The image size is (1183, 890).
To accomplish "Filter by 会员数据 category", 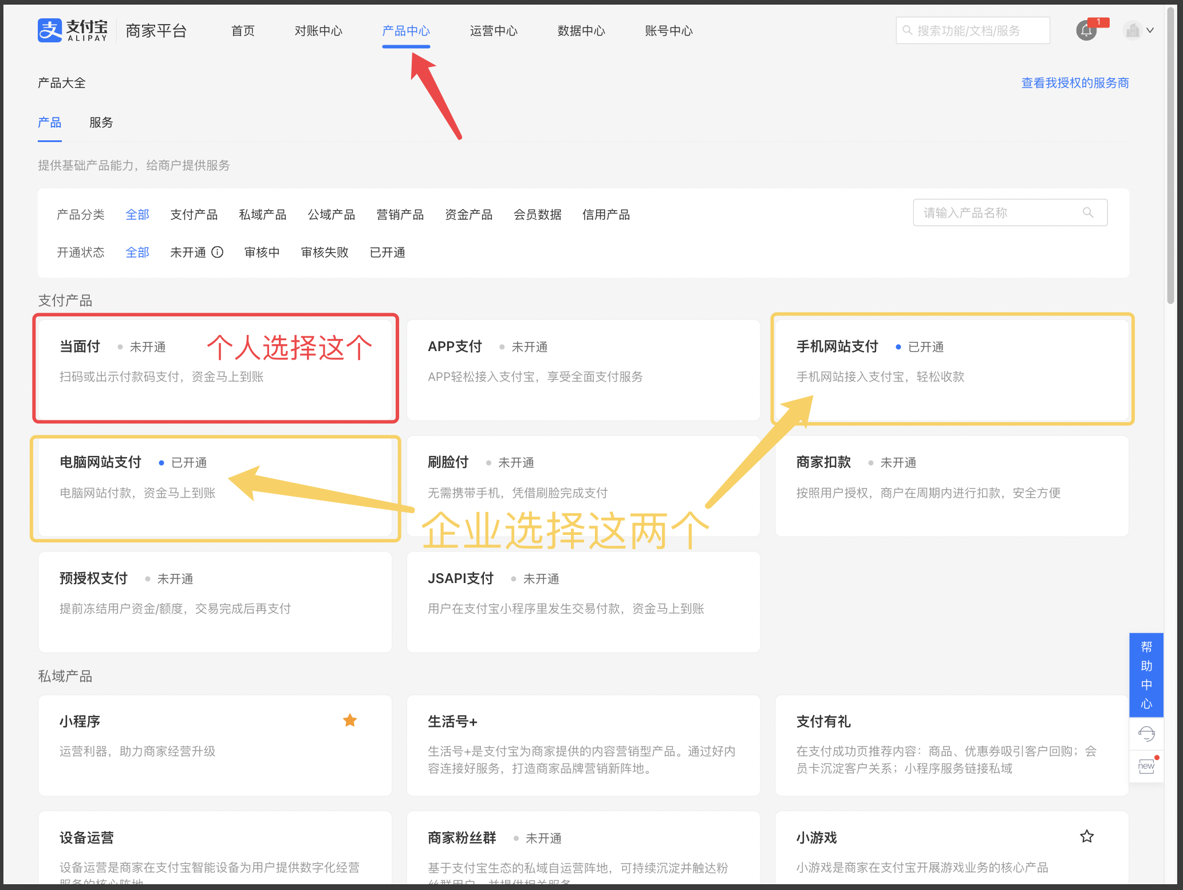I will [x=538, y=215].
